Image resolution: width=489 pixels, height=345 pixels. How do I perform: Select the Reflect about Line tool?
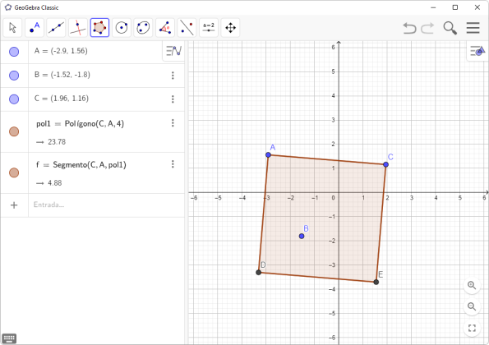coord(187,28)
